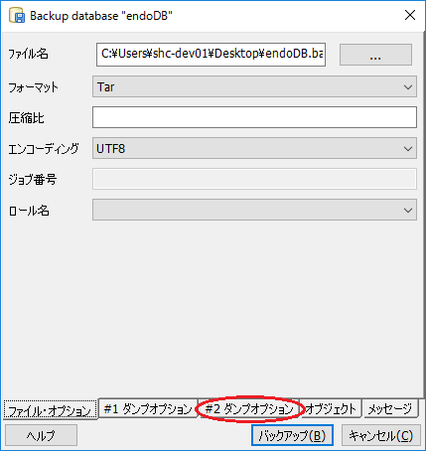Switch to the #1 ダンプオプション tab

pos(148,408)
